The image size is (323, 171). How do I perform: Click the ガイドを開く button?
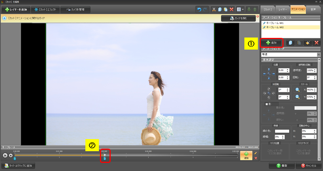239,18
